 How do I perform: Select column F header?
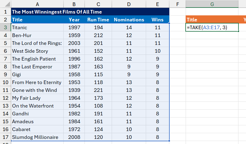click(x=177, y=4)
